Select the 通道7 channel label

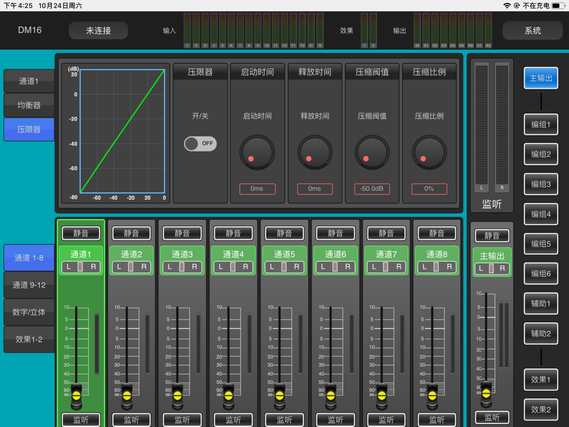tap(386, 254)
